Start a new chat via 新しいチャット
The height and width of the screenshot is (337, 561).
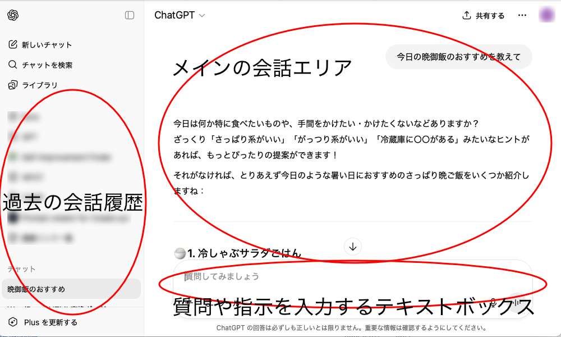(x=47, y=45)
